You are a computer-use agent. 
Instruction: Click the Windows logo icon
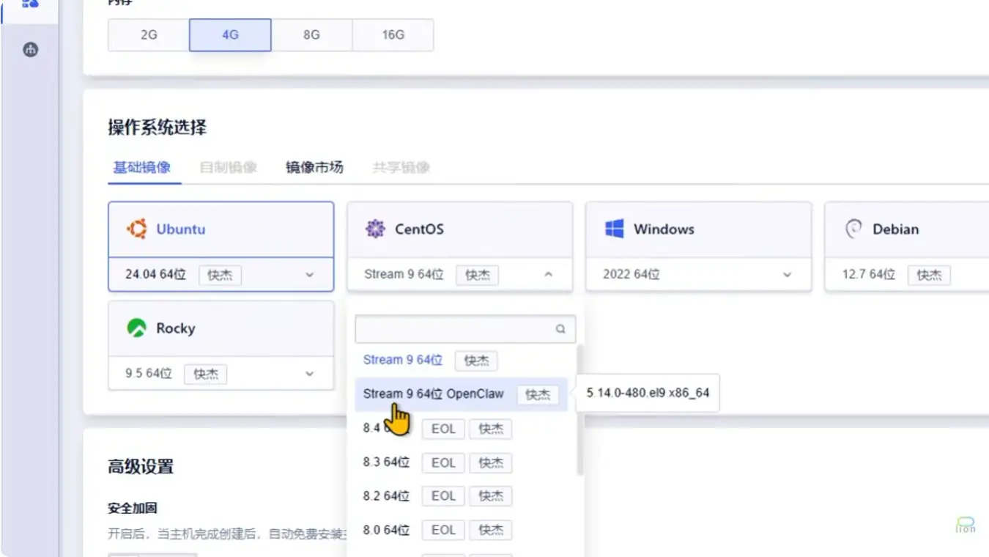[x=614, y=229]
